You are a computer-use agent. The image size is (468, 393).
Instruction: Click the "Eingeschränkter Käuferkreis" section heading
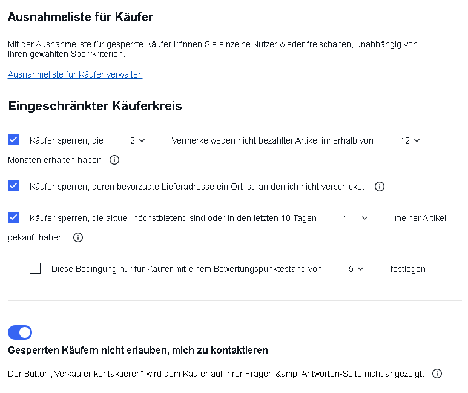coord(95,106)
